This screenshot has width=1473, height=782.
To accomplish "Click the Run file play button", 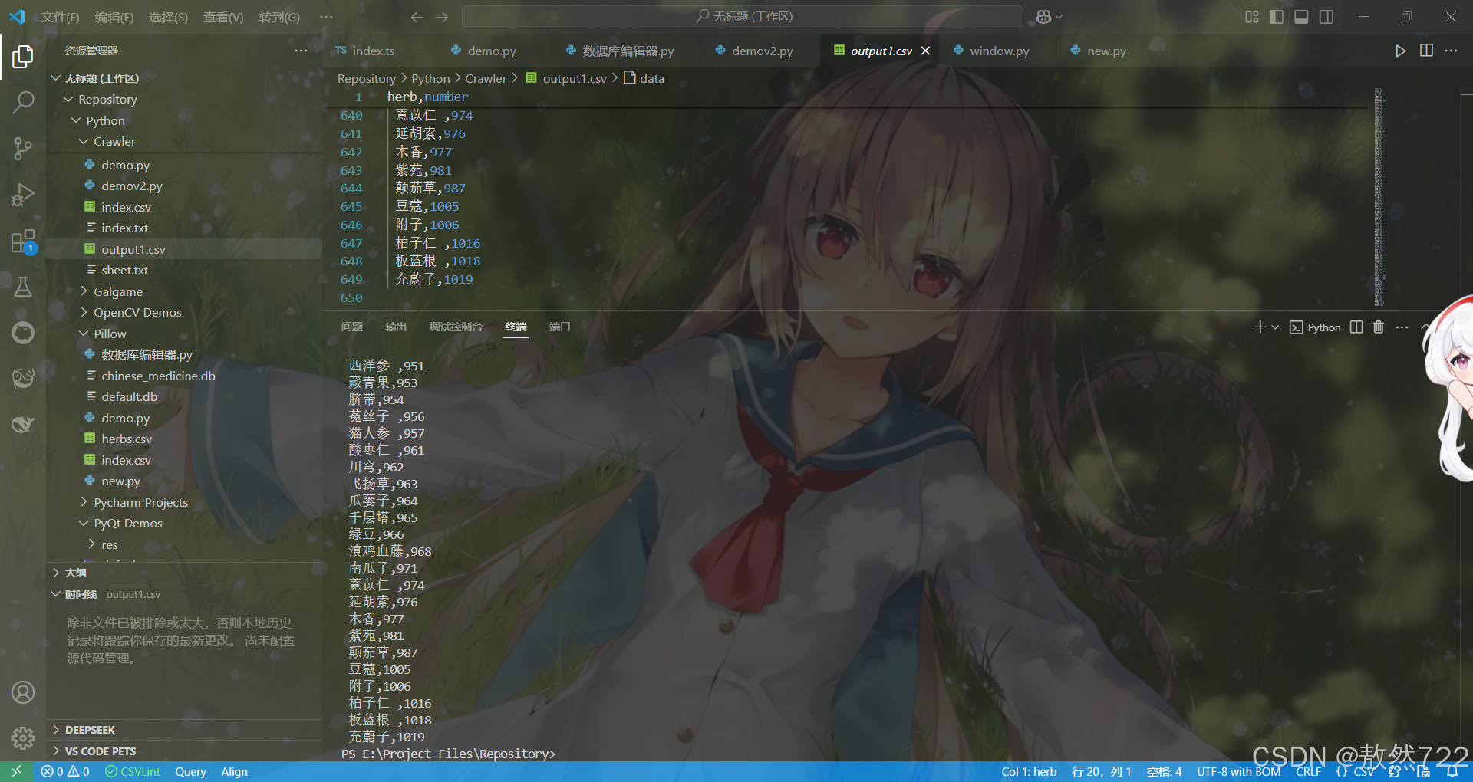I will pos(1400,51).
